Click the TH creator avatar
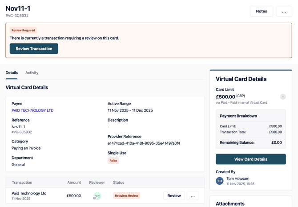 point(220,181)
